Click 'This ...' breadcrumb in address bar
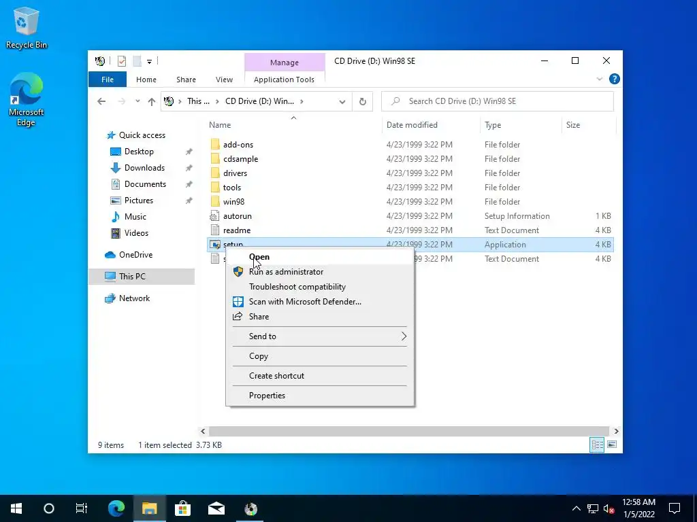 (x=198, y=101)
